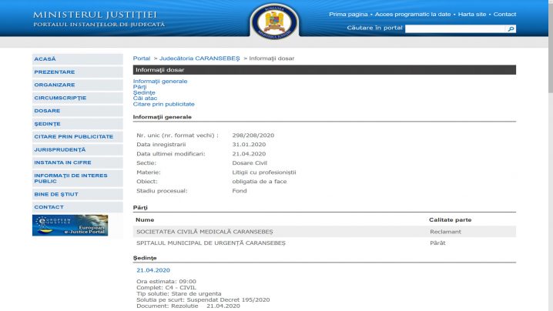Click Complet: C4 - CIVIL line
553x311 pixels.
click(166, 287)
